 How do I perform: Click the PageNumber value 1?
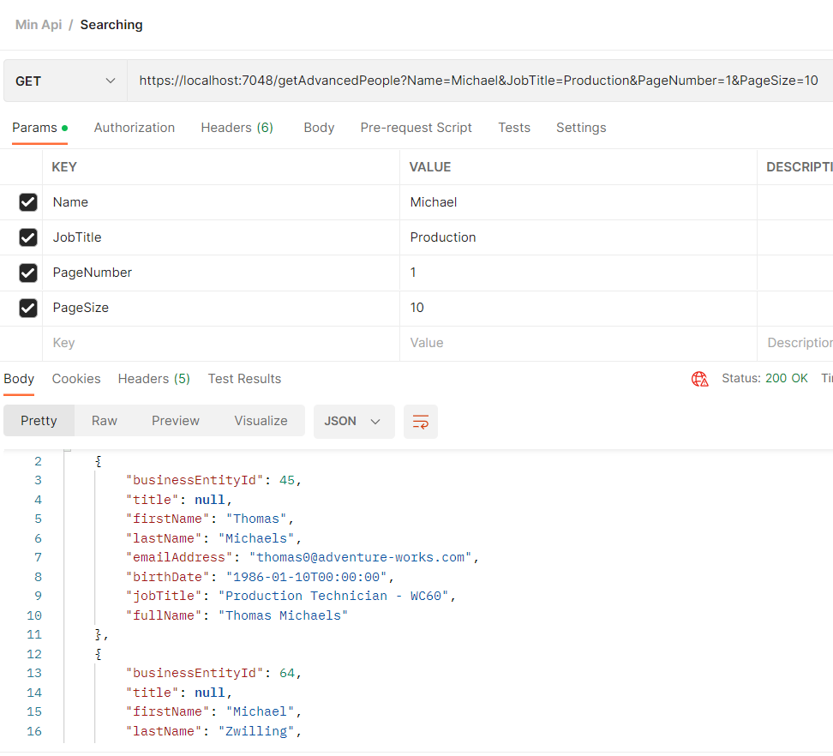pyautogui.click(x=578, y=273)
